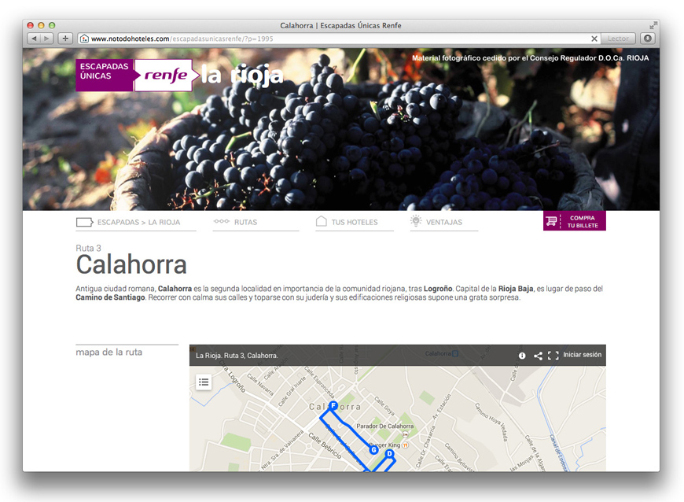
Task: Click Iniciar sesión on the map
Action: click(x=582, y=355)
